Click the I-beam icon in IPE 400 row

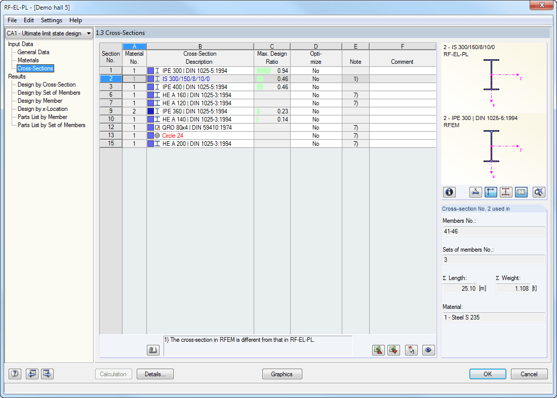(157, 87)
